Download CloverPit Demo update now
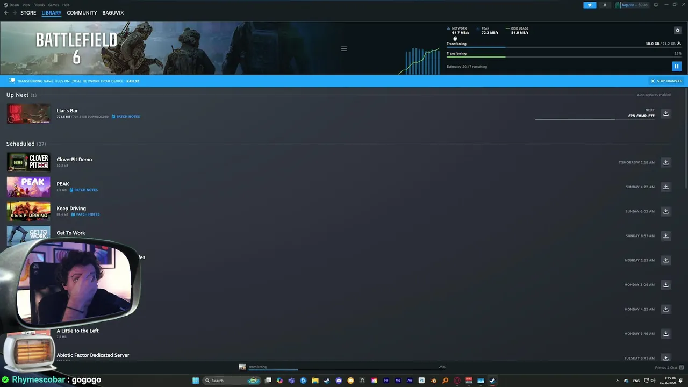 [x=665, y=162]
